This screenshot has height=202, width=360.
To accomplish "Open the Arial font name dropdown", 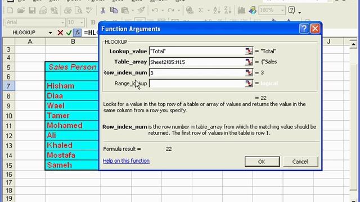I will tap(62, 22).
